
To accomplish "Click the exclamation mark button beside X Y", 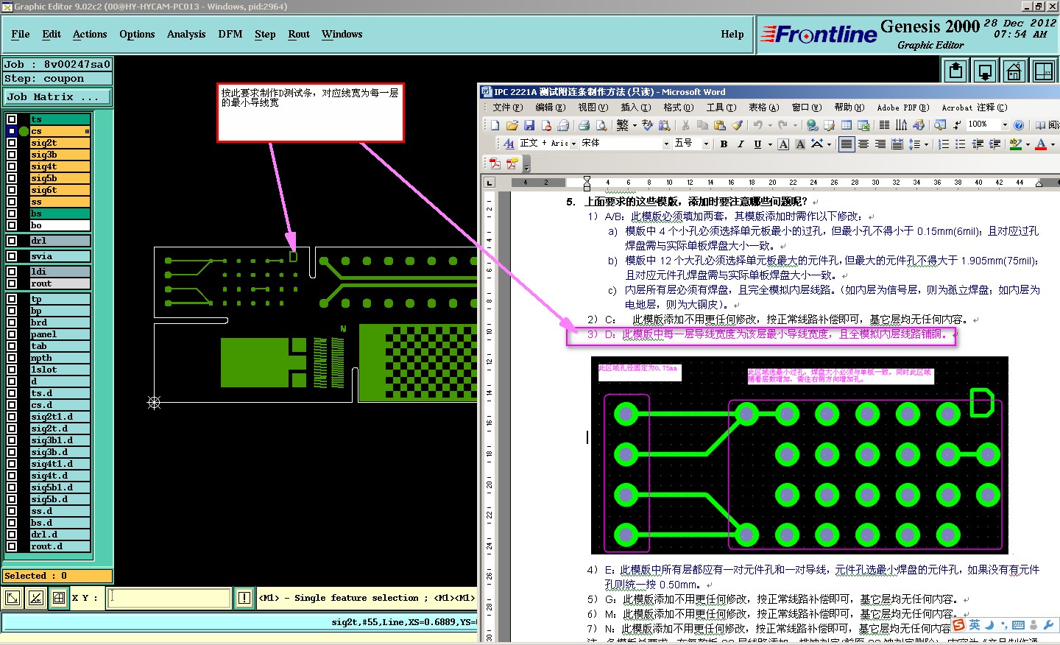I will (x=244, y=598).
